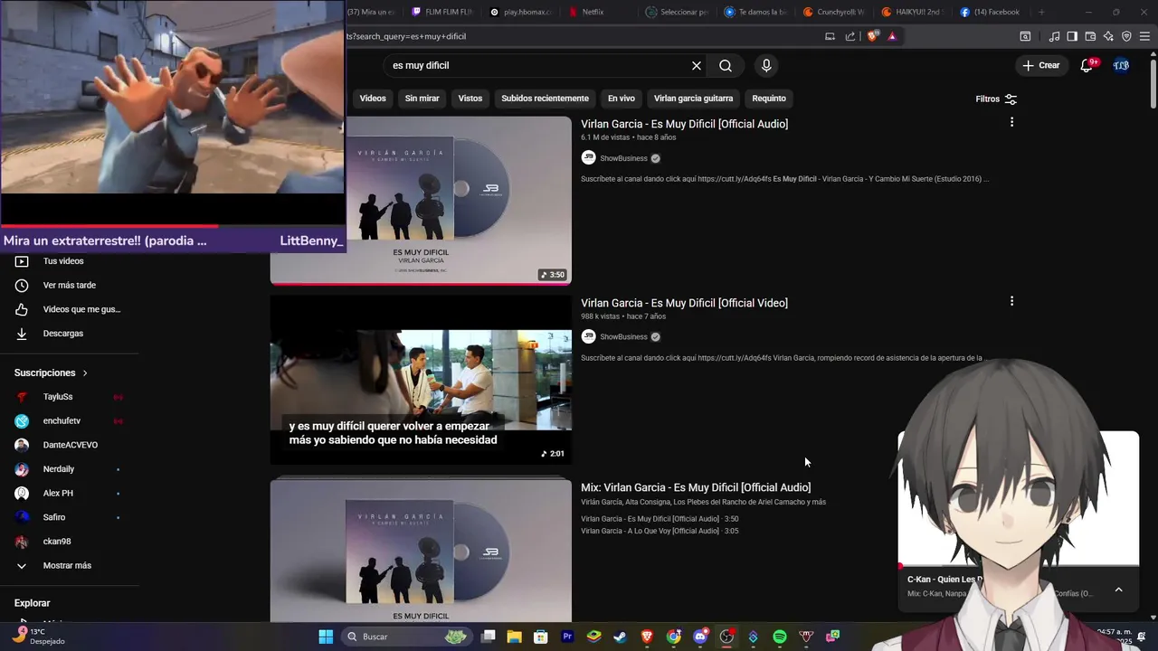Open the Leo AI sparkle icon

(x=1108, y=36)
